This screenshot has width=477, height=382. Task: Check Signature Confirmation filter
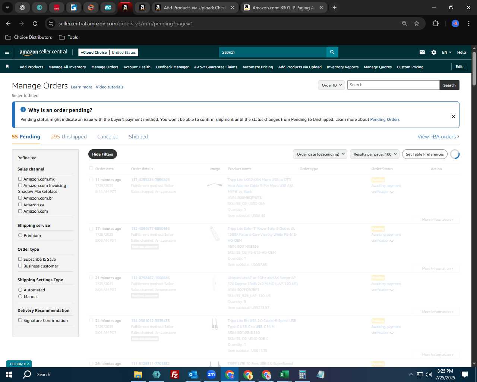20,320
